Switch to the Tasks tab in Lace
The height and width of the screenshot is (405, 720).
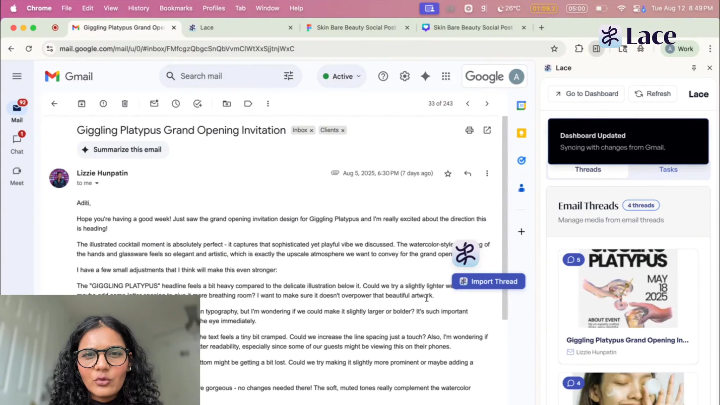tap(668, 169)
